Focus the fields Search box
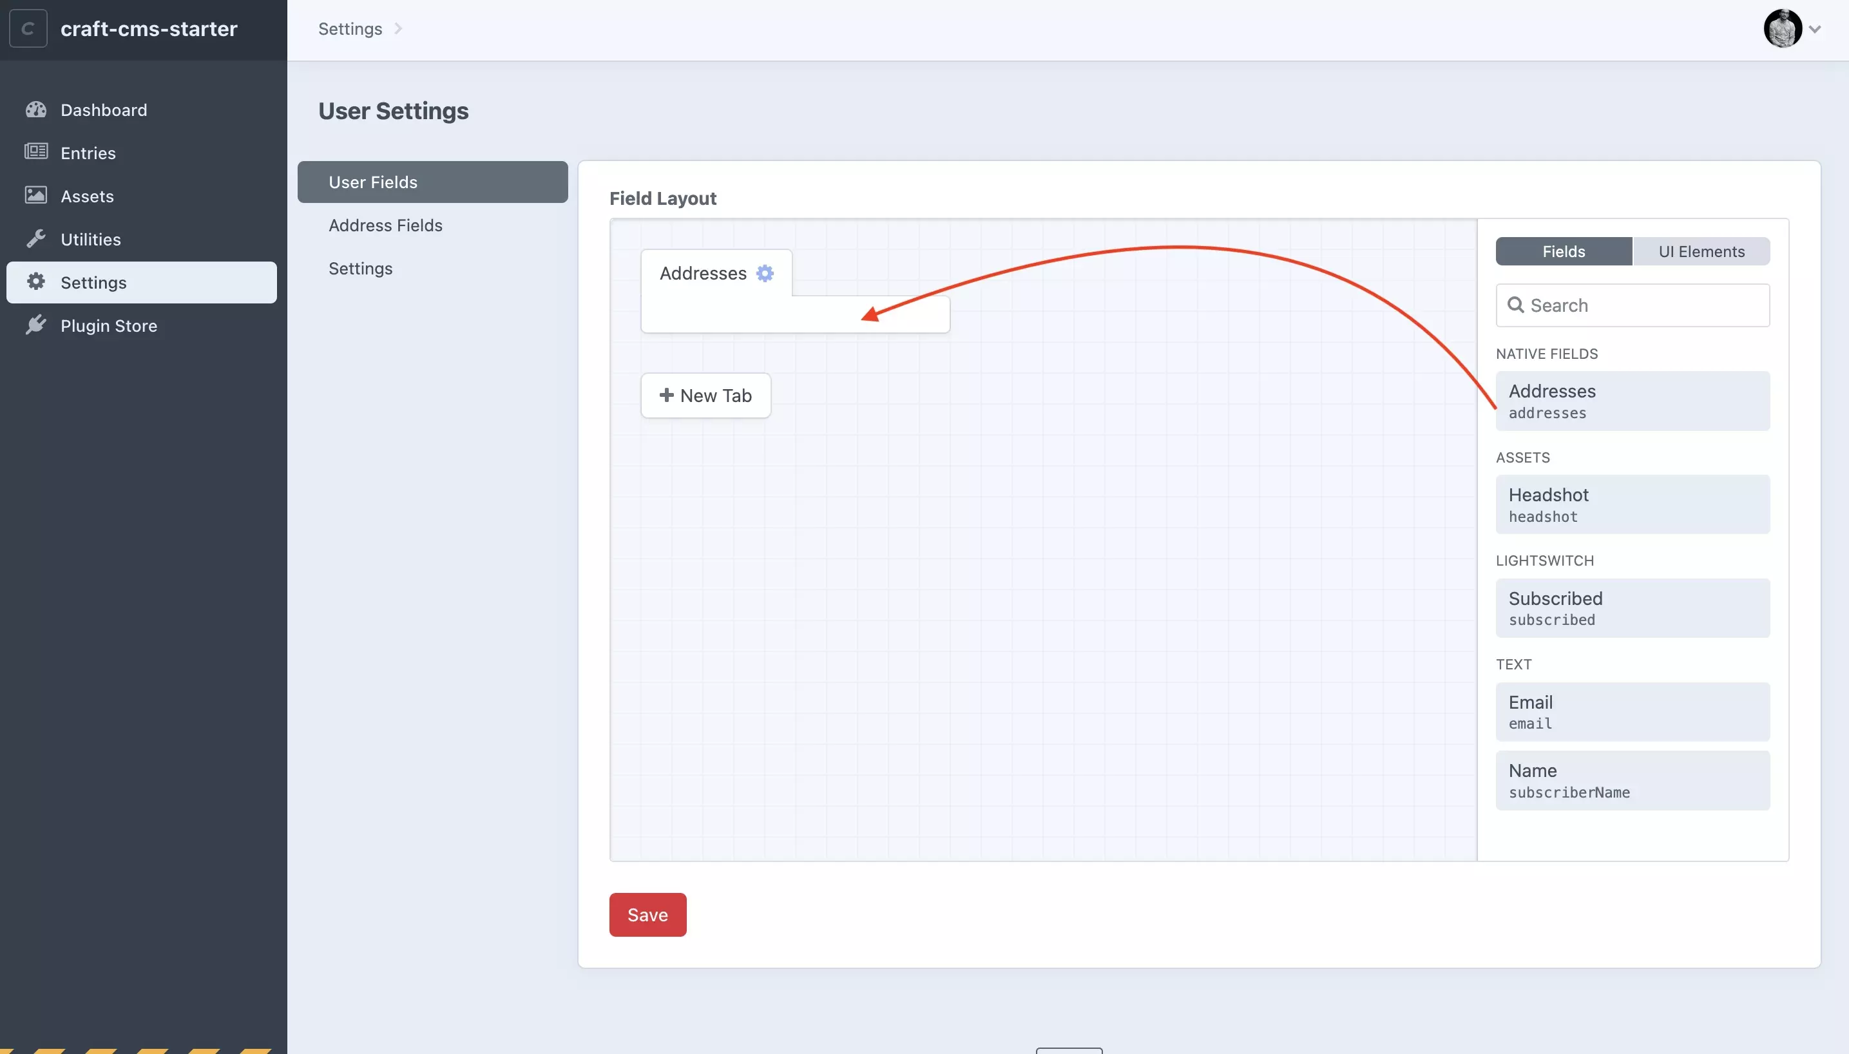The width and height of the screenshot is (1849, 1054). 1633,305
